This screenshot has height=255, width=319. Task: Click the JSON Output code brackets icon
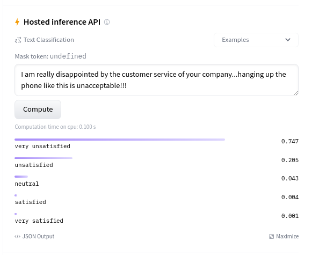coord(17,237)
